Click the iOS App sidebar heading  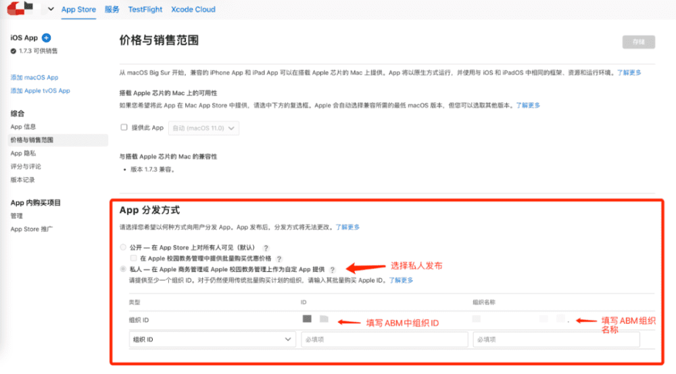(24, 38)
